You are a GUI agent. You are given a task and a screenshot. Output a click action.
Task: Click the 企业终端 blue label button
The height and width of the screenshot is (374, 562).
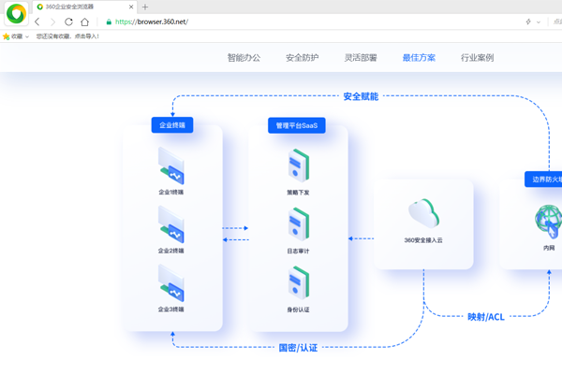[172, 125]
